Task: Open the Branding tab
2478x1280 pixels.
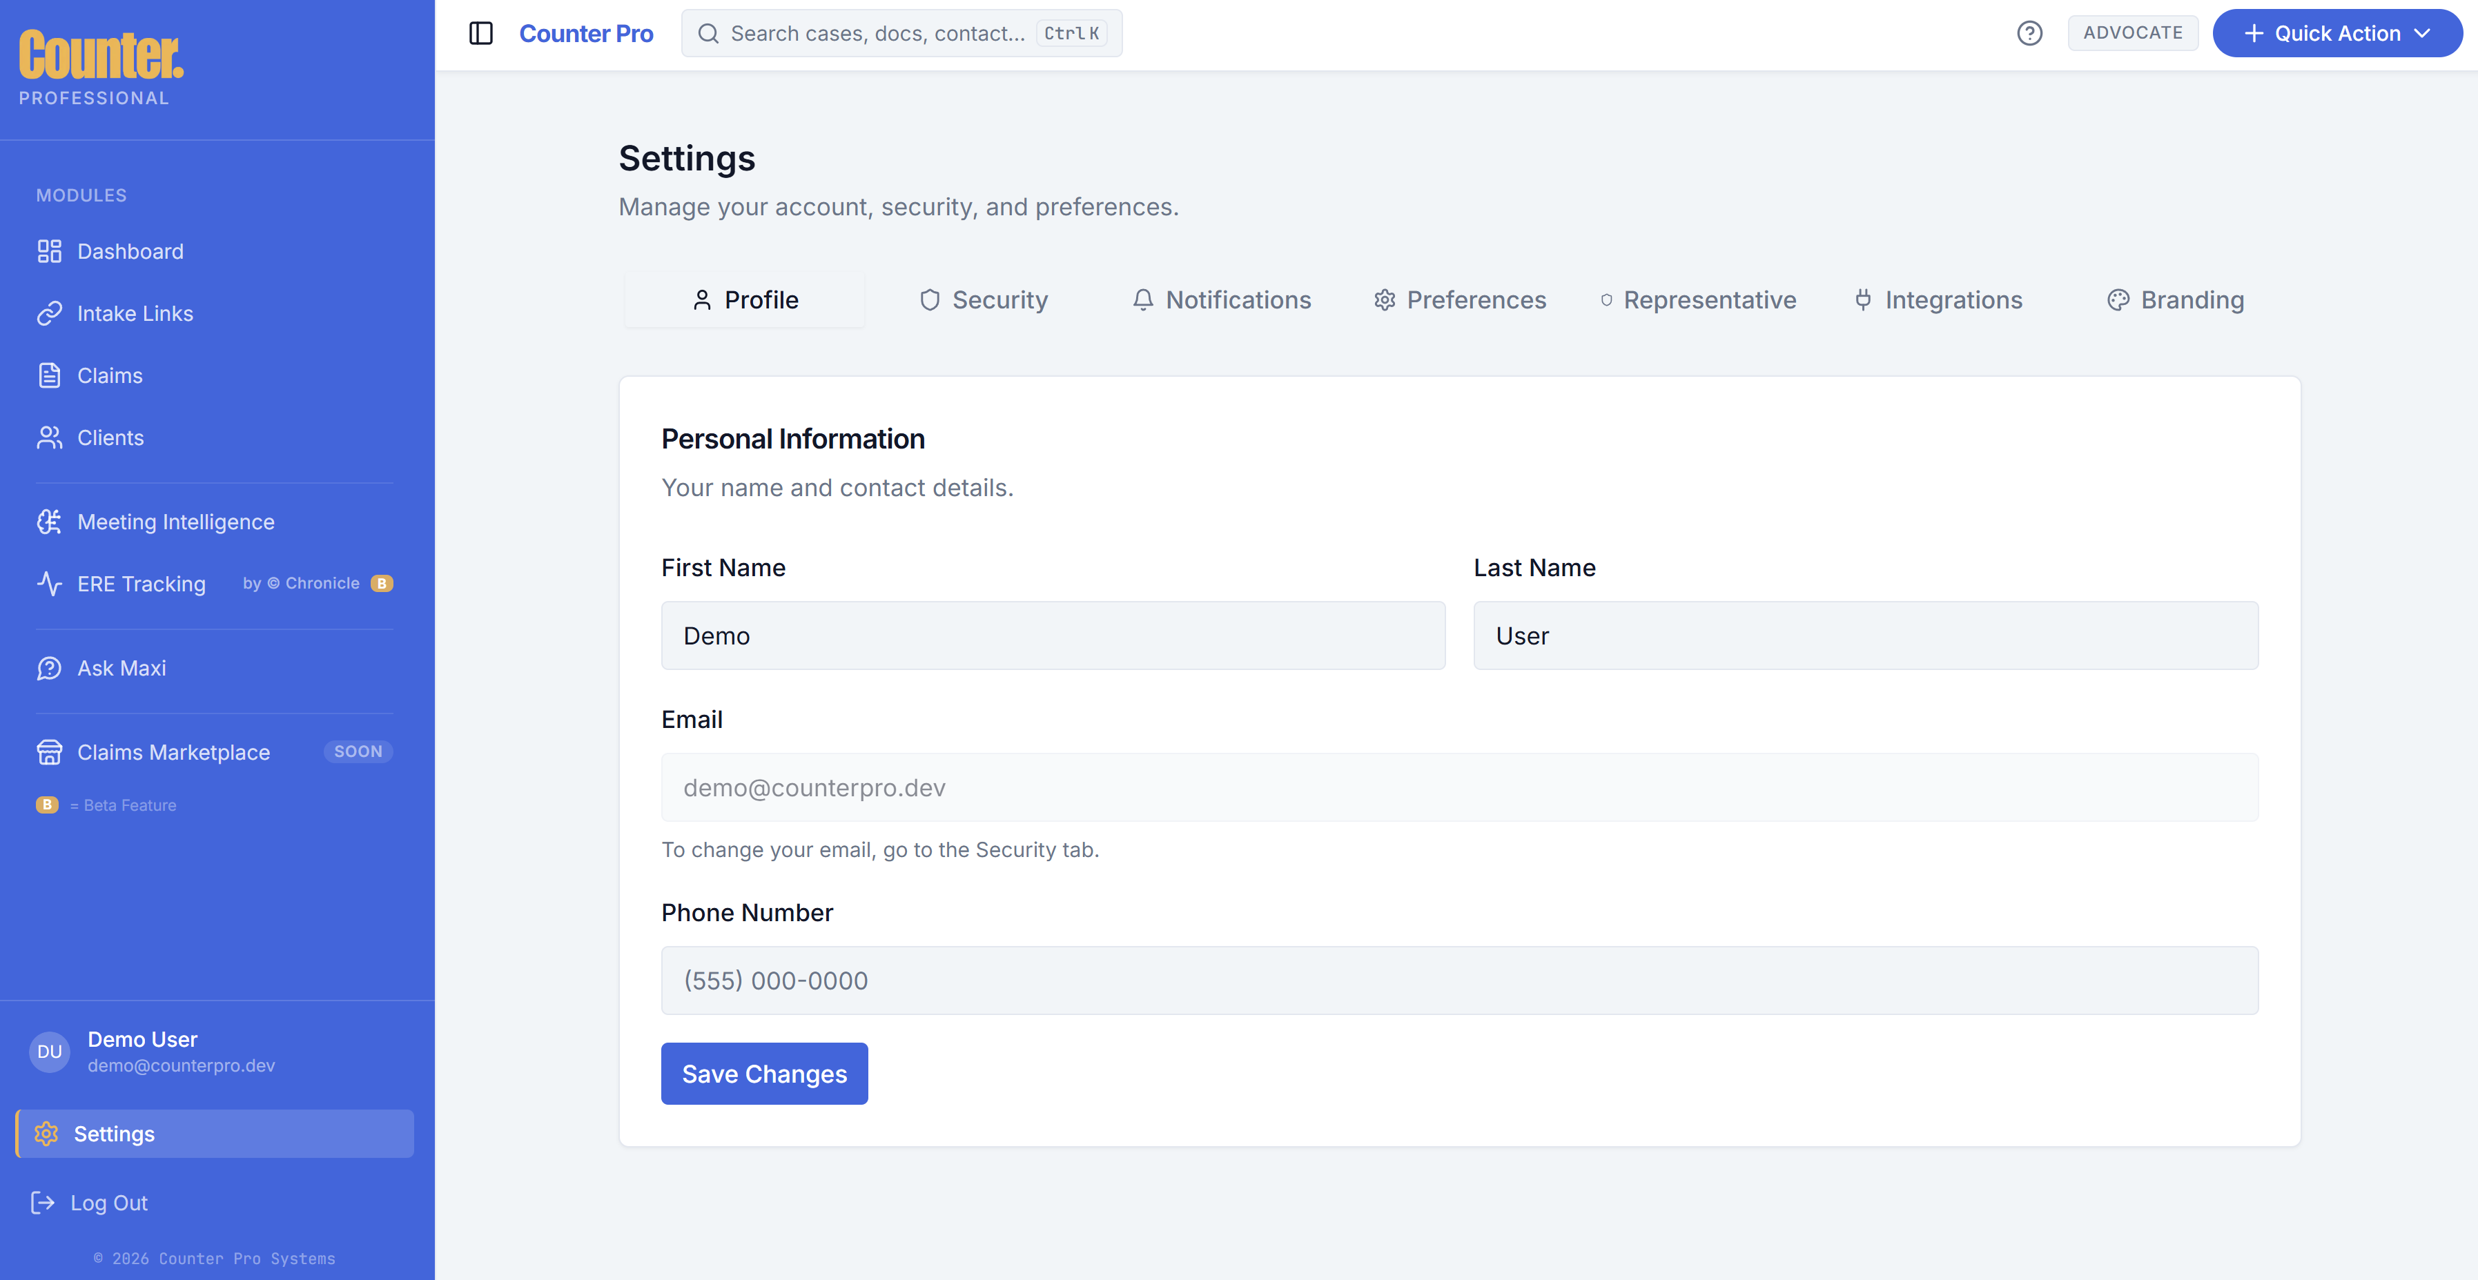Action: 2175,300
